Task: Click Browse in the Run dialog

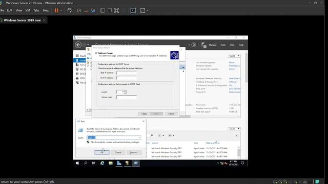Action: (134, 152)
